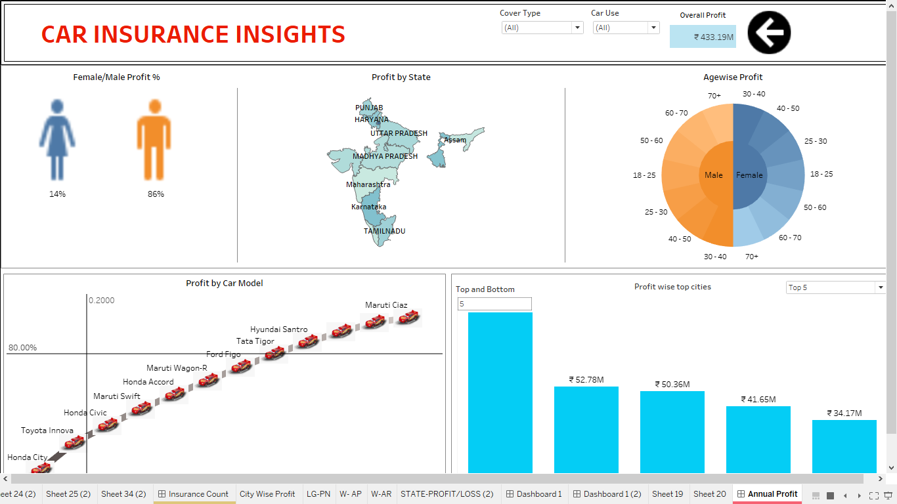This screenshot has width=897, height=504.
Task: Open the STATE-PROFIT/LOSS (2) tab
Action: [x=447, y=494]
